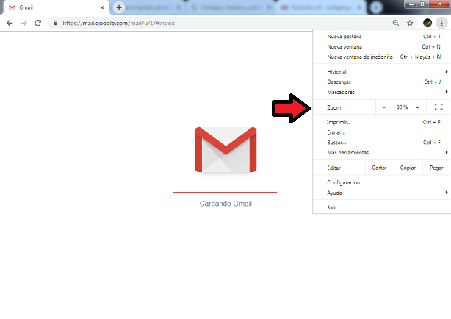The height and width of the screenshot is (319, 451).
Task: Click the Copiar button
Action: coord(408,168)
